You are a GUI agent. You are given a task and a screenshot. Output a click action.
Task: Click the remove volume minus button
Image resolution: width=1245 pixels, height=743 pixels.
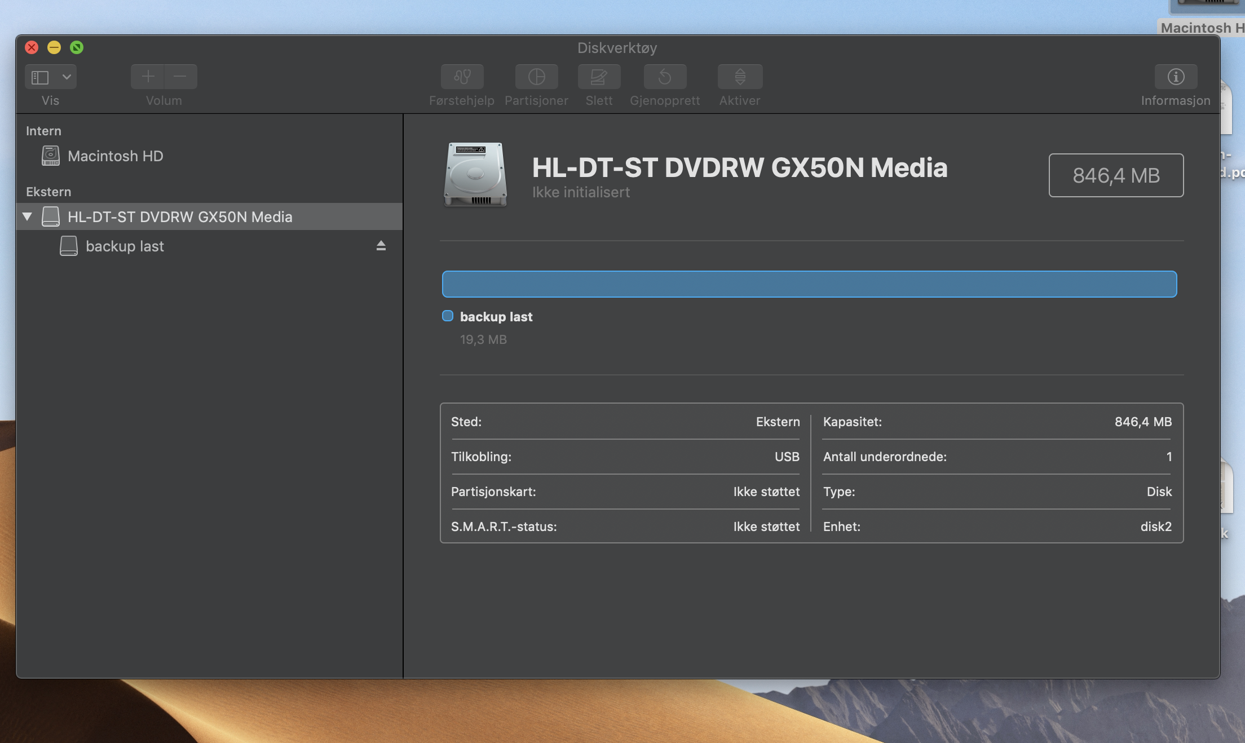click(180, 77)
